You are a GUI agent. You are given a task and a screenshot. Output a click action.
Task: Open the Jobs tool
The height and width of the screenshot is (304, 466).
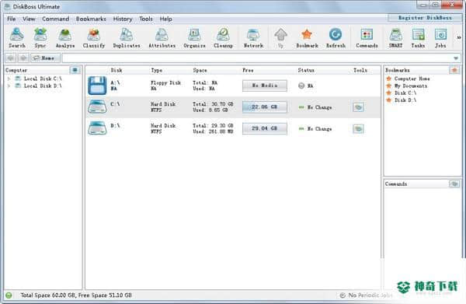pyautogui.click(x=440, y=38)
